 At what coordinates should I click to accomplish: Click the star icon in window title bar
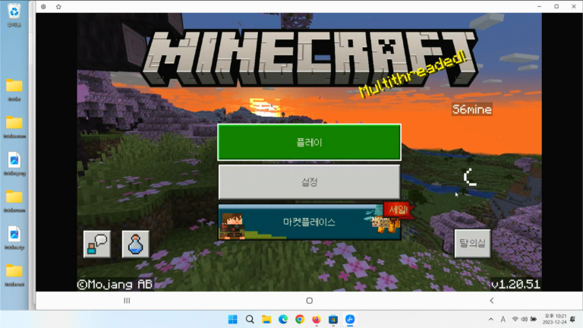click(58, 7)
